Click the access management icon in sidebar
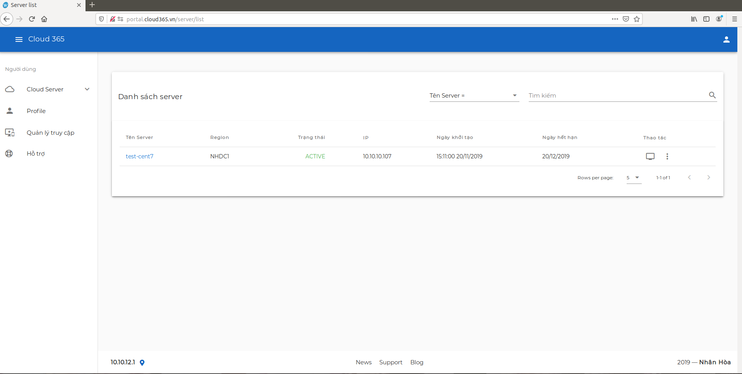Viewport: 742px width, 374px height. tap(10, 132)
